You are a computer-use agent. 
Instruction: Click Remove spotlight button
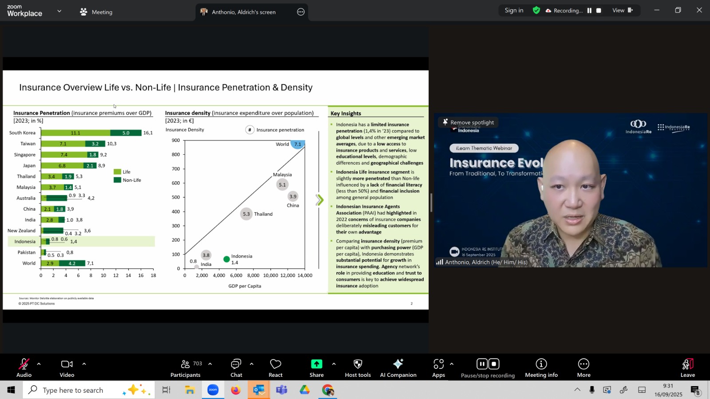pyautogui.click(x=468, y=122)
